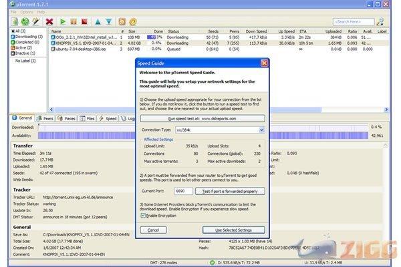Switch to the Speed tab
Screen dimensions: 401x267
click(108, 119)
